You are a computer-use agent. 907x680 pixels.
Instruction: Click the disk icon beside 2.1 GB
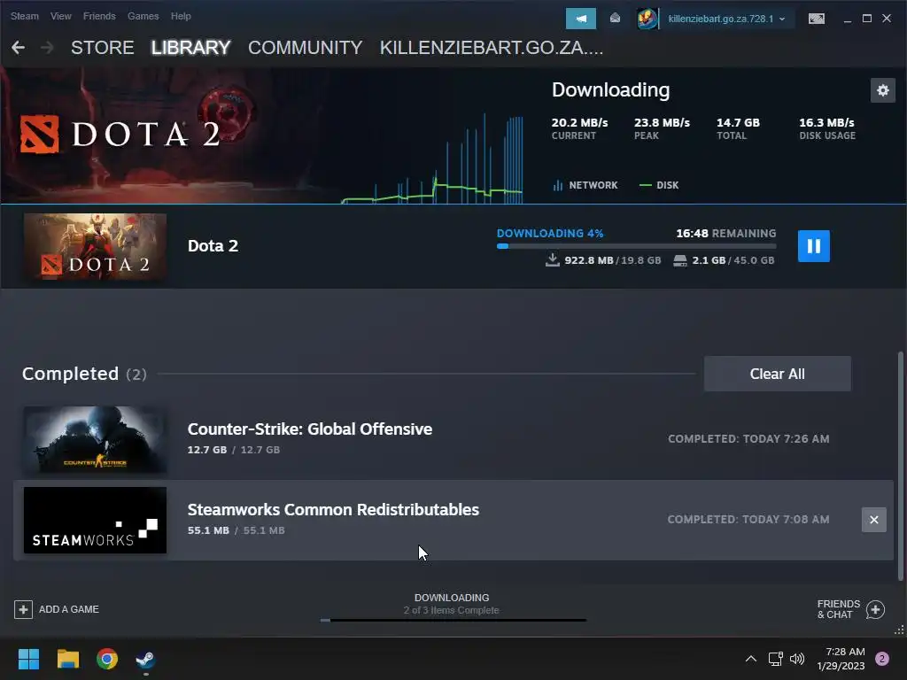point(680,260)
